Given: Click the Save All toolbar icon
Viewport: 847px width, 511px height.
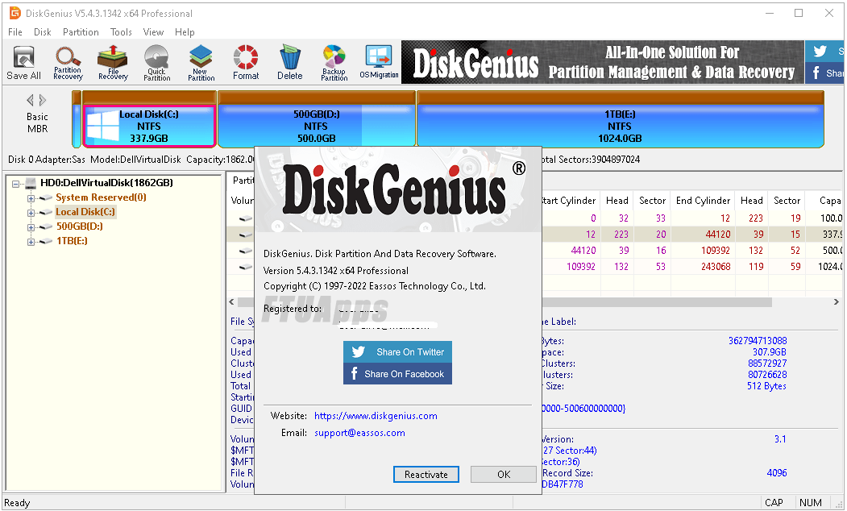Looking at the screenshot, I should (x=23, y=63).
